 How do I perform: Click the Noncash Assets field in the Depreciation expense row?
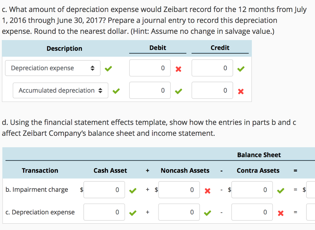[x=179, y=212]
